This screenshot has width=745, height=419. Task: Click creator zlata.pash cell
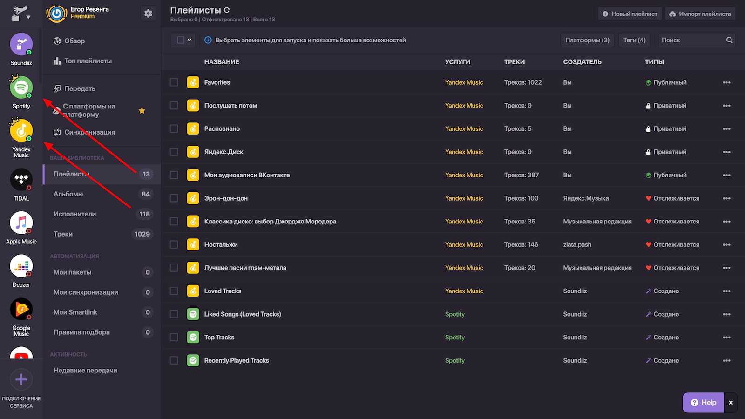[x=577, y=245]
